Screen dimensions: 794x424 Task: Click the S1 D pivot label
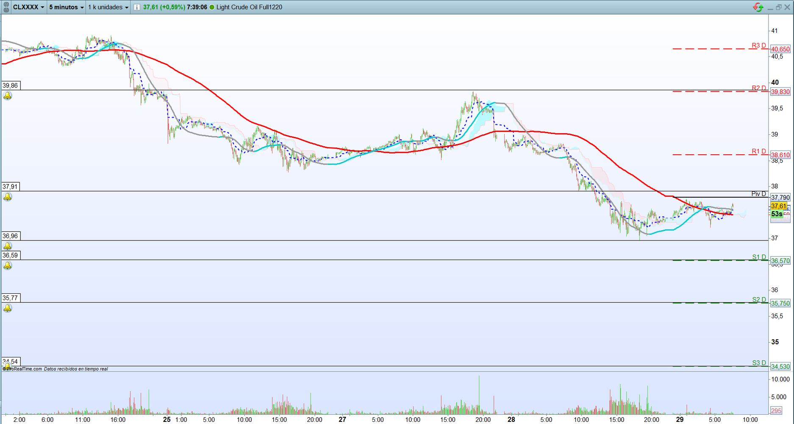(x=759, y=257)
